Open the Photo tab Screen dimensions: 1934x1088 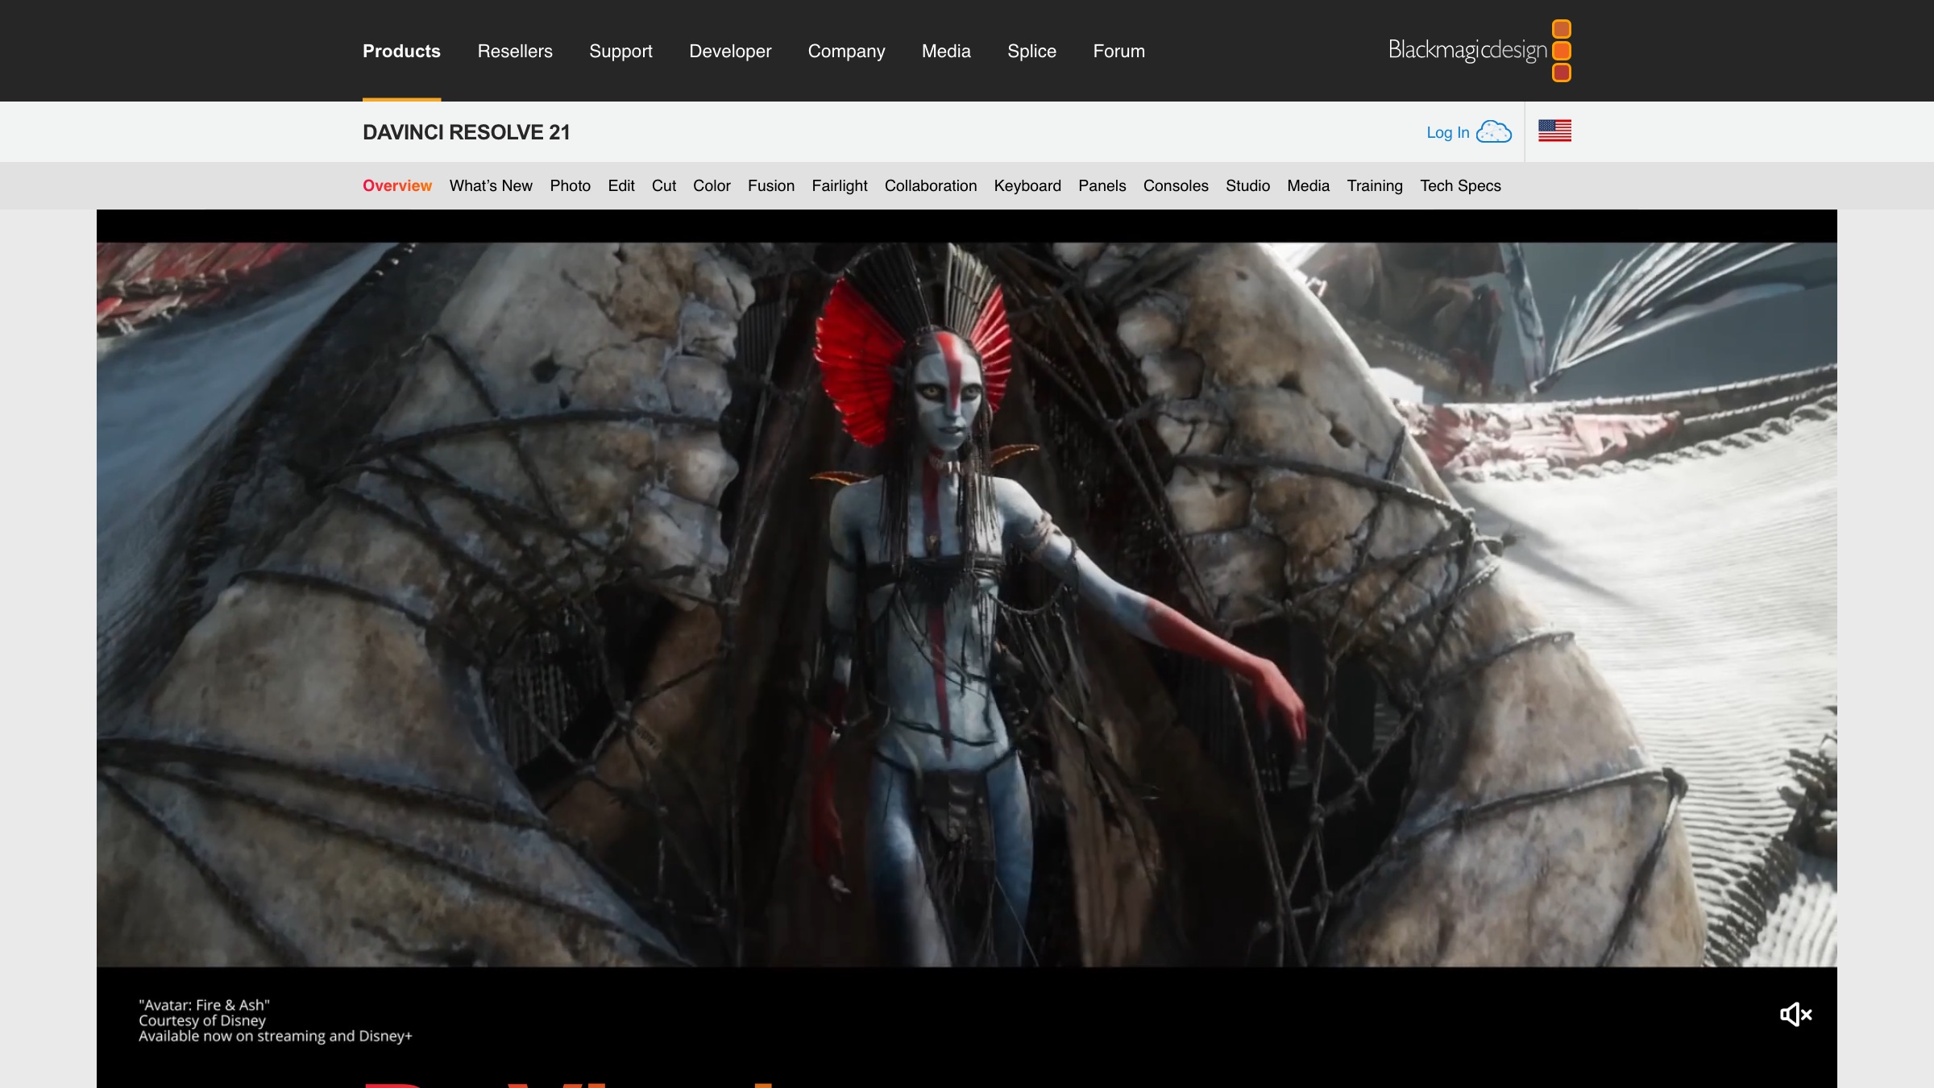click(570, 185)
